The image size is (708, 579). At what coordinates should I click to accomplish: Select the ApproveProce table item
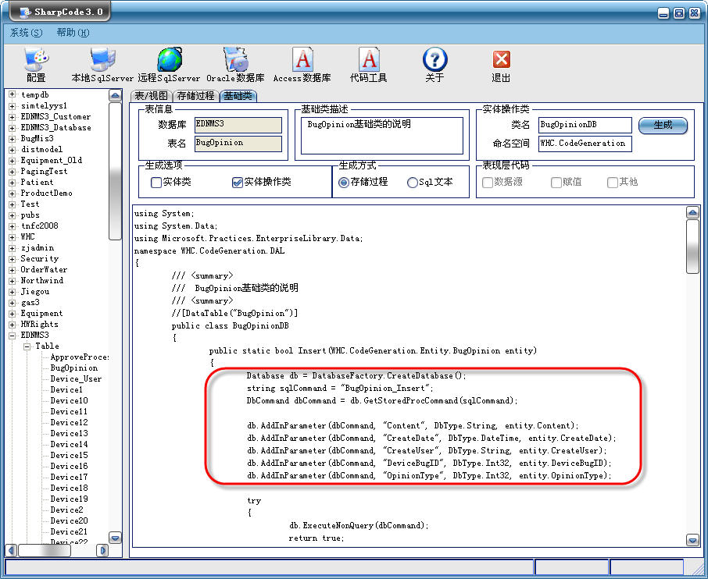pyautogui.click(x=80, y=357)
